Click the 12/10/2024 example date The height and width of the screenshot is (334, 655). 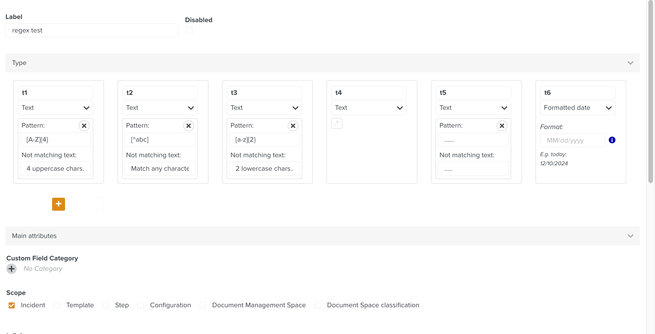click(554, 164)
